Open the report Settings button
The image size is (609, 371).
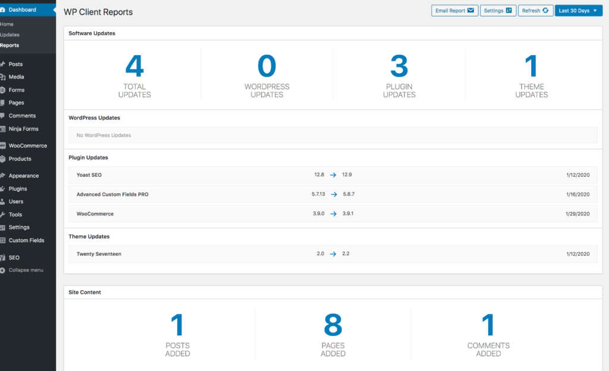pos(498,11)
